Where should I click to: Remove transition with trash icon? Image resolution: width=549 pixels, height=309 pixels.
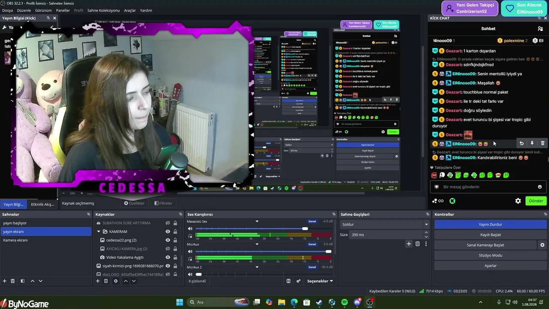point(417,244)
